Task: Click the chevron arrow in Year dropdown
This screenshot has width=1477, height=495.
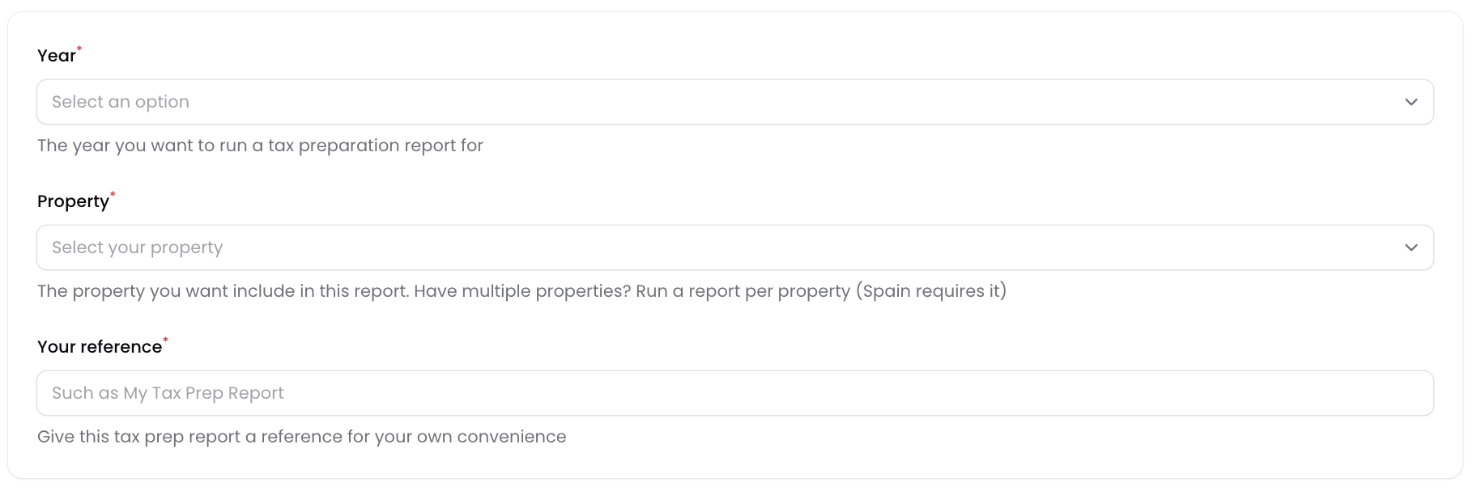Action: pyautogui.click(x=1411, y=102)
